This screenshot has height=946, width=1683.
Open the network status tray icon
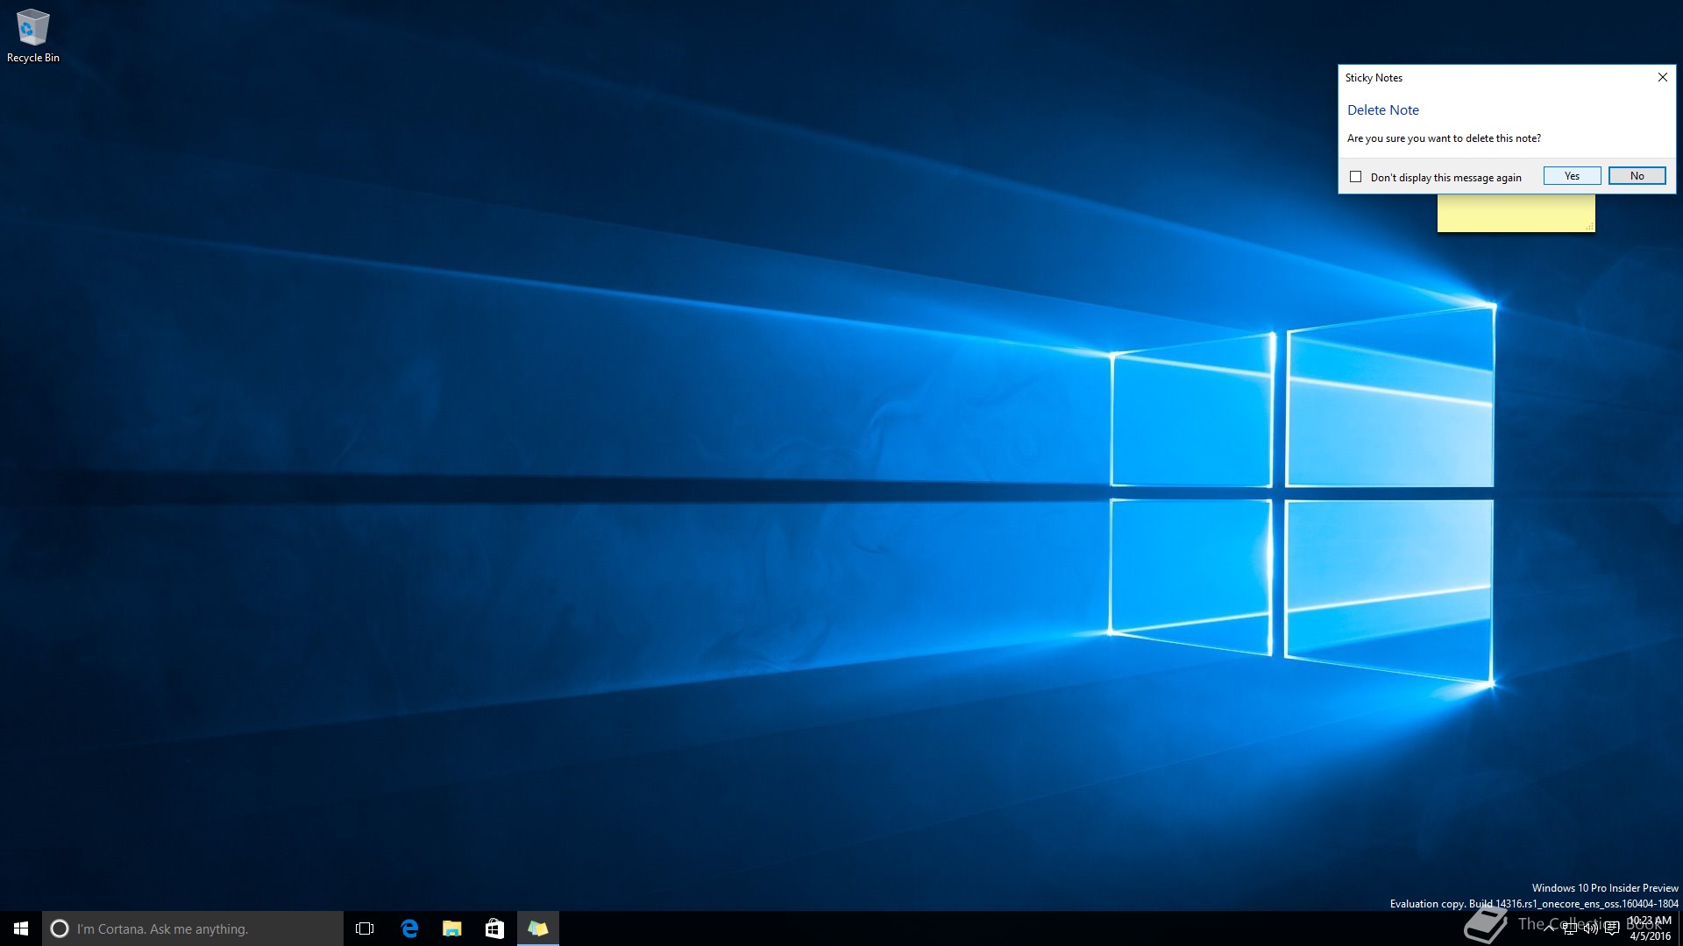[x=1570, y=928]
